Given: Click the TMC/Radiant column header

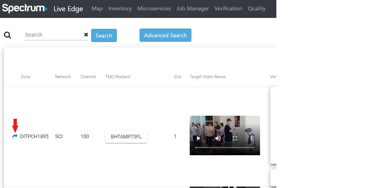Looking at the screenshot, I should [118, 77].
